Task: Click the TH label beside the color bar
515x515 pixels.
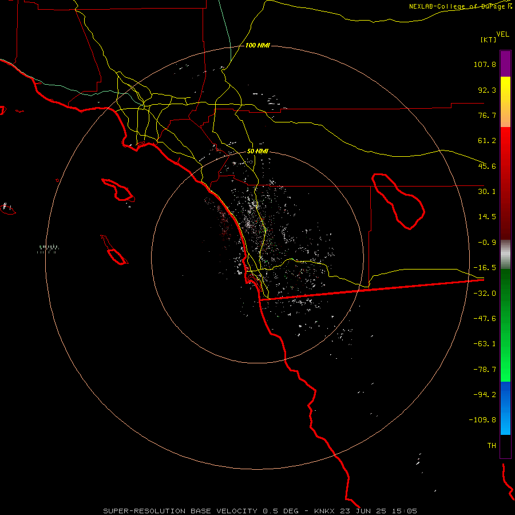Action: pos(492,446)
